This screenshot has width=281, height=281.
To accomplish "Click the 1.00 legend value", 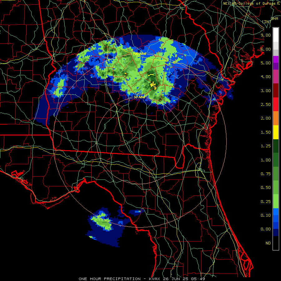I will tap(266, 160).
